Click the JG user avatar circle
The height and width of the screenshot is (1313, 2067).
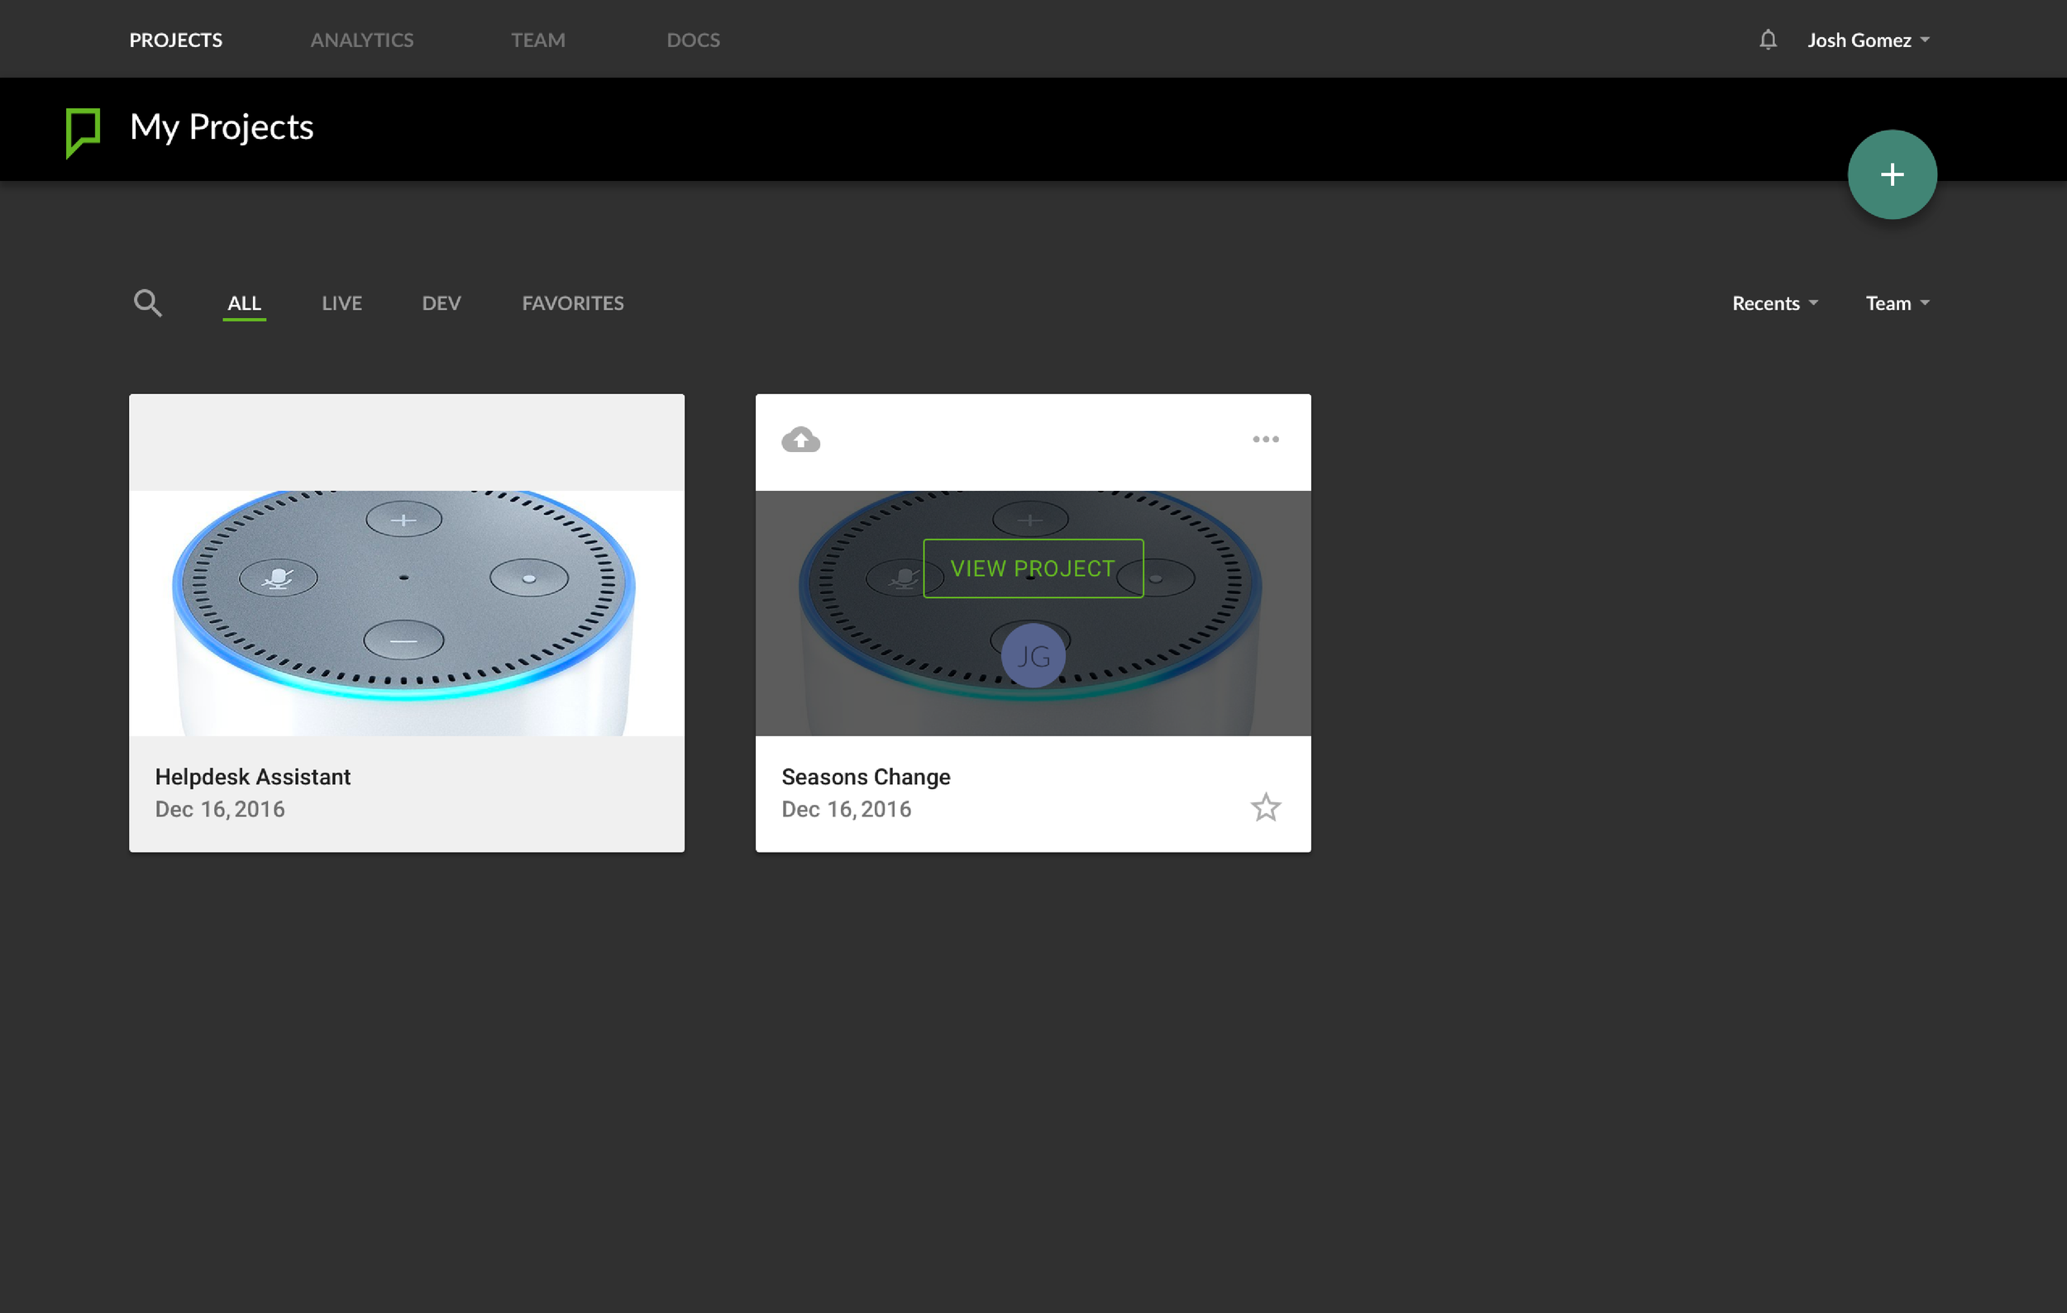coord(1033,656)
